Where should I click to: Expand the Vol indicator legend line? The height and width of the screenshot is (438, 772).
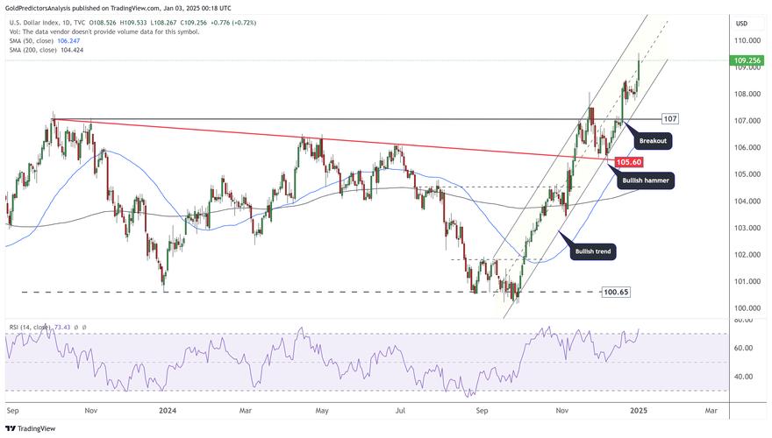(x=104, y=32)
